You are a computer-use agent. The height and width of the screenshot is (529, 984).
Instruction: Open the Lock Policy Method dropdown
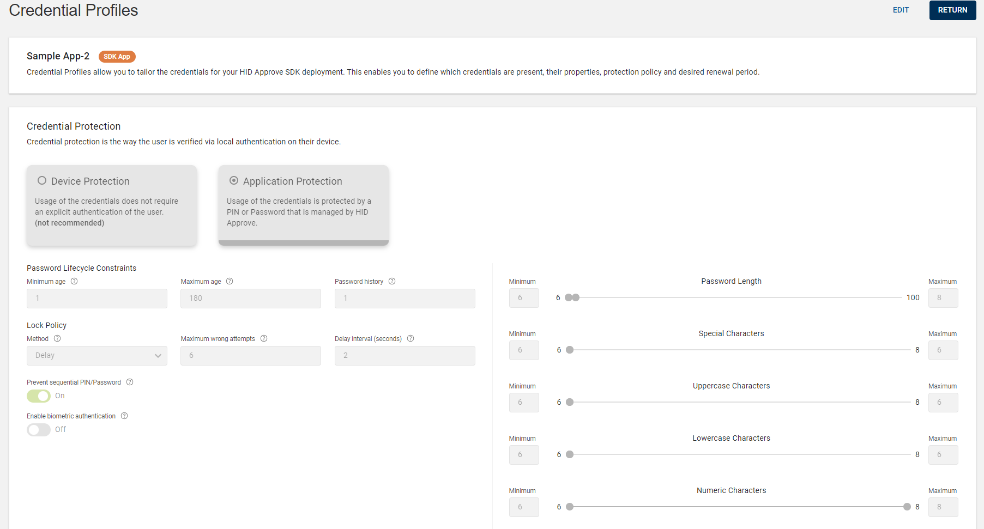click(x=97, y=356)
